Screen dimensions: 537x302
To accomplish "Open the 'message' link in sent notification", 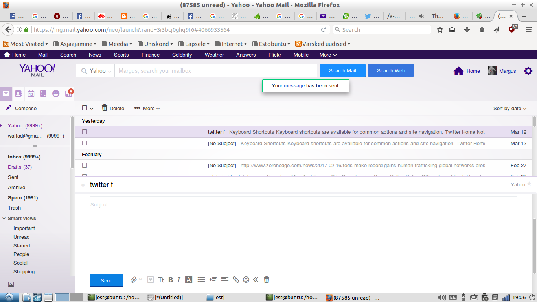I will (x=294, y=86).
